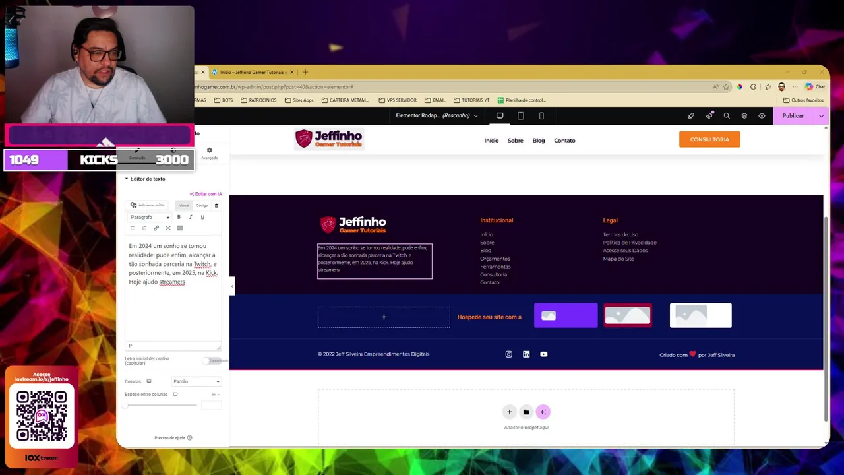Viewport: 844px width, 475px height.
Task: Collapse the Elementor side panel
Action: pos(231,286)
